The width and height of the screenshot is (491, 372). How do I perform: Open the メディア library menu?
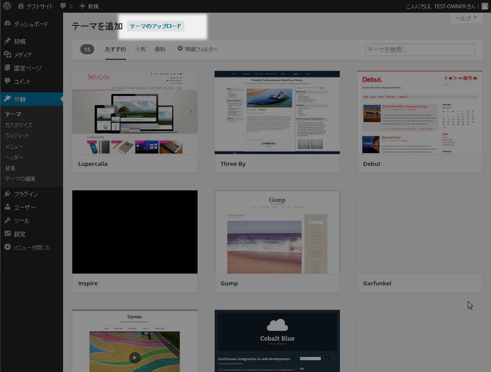[x=22, y=55]
